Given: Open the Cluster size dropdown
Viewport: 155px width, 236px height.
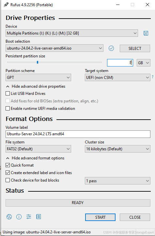Looking at the screenshot, I should 117,149.
